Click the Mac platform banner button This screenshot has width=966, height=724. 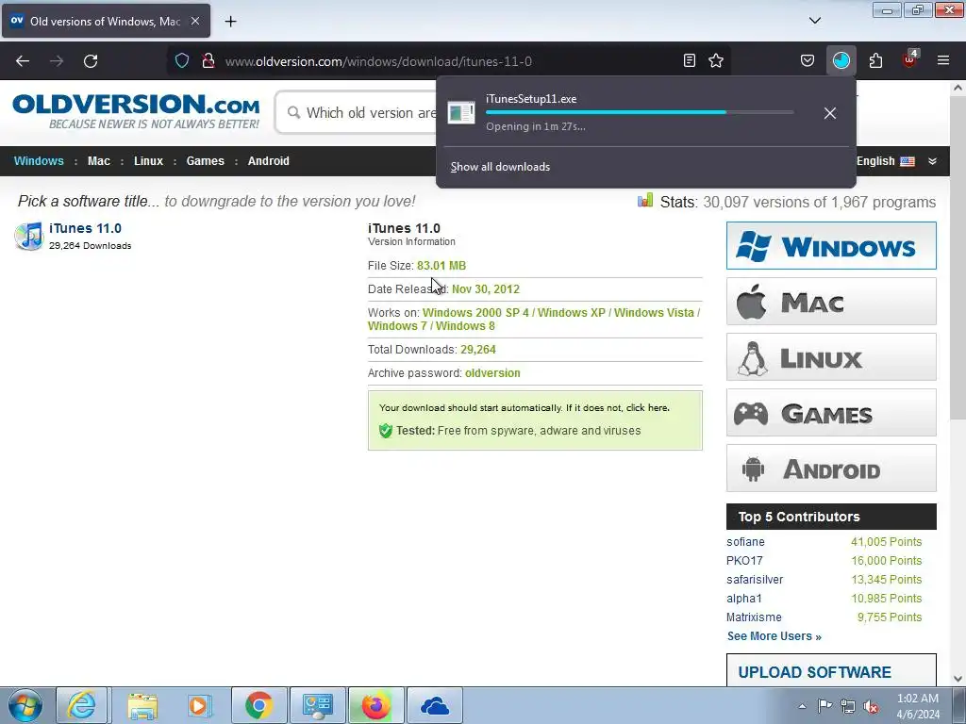point(831,301)
